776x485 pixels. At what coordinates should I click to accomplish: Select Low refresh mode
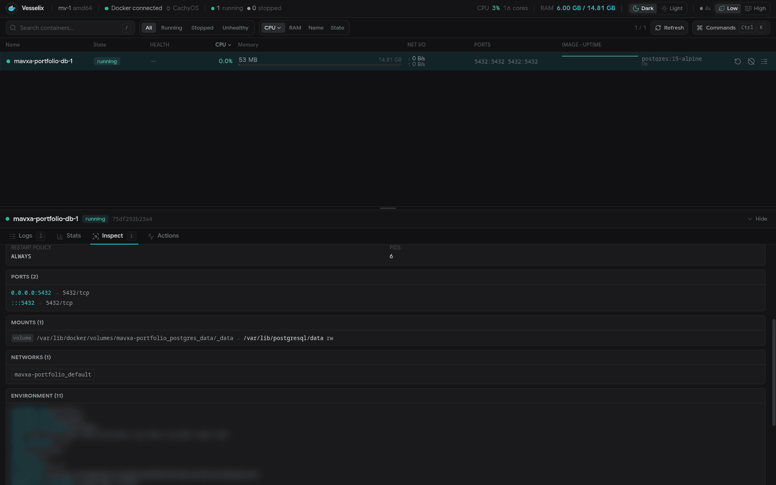728,9
